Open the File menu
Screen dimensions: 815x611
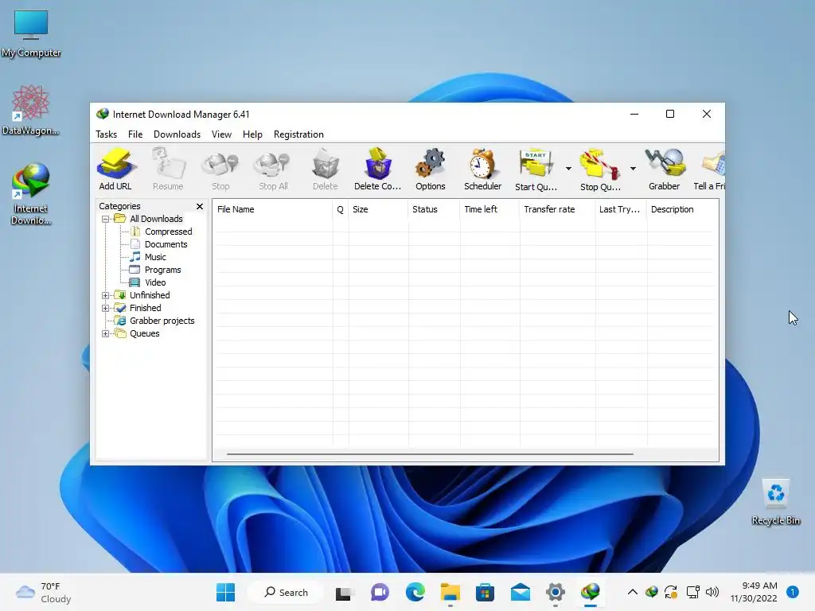coord(135,134)
